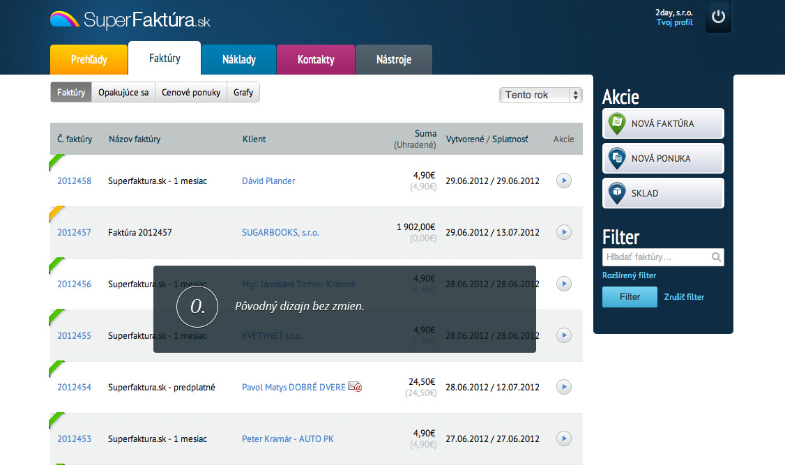Click Zrušiť filter link

684,297
